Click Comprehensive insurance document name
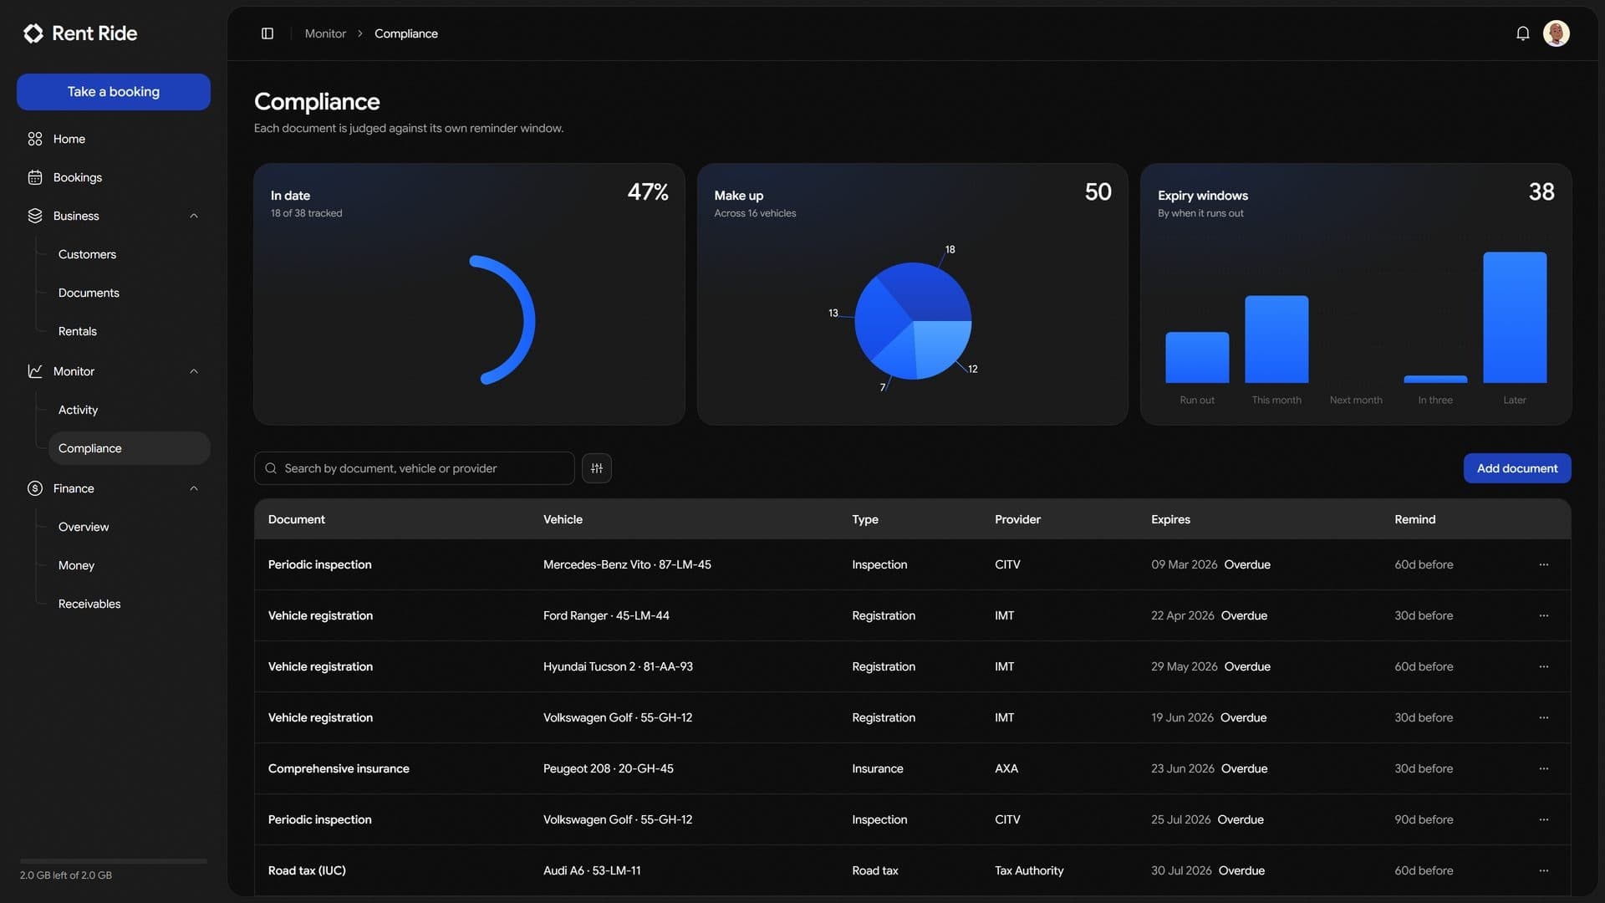The height and width of the screenshot is (903, 1605). point(339,768)
